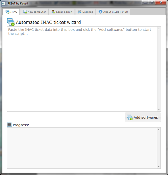
Task: Click the New computer monitor icon
Action: (25, 12)
